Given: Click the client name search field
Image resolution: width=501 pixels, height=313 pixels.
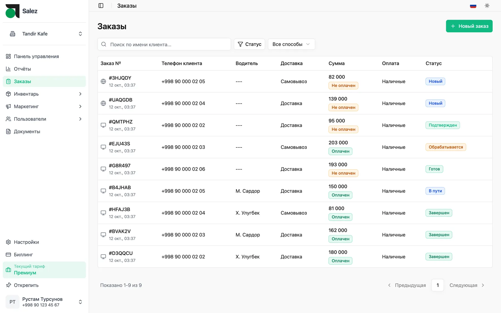Looking at the screenshot, I should (164, 44).
